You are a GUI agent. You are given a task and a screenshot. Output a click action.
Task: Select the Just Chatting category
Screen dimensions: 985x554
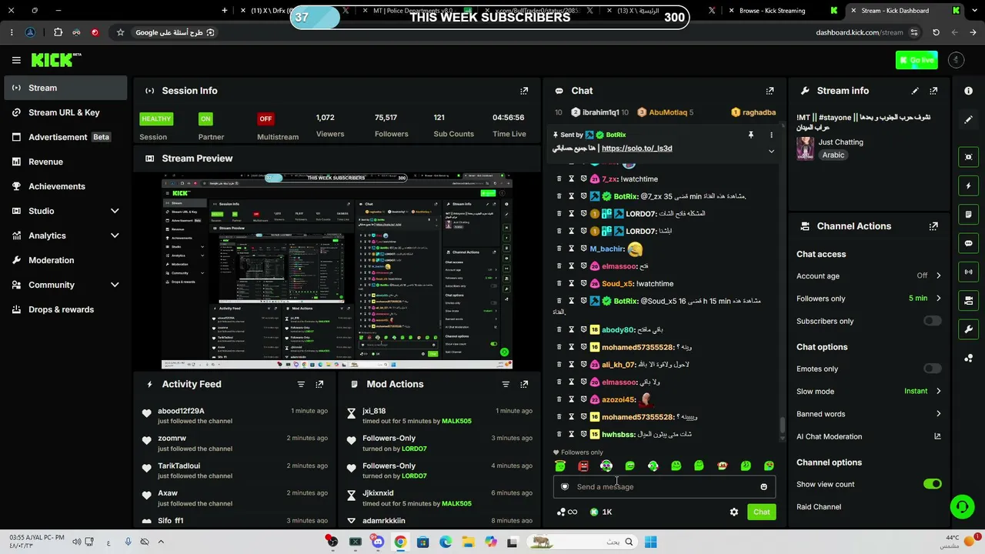(x=840, y=142)
